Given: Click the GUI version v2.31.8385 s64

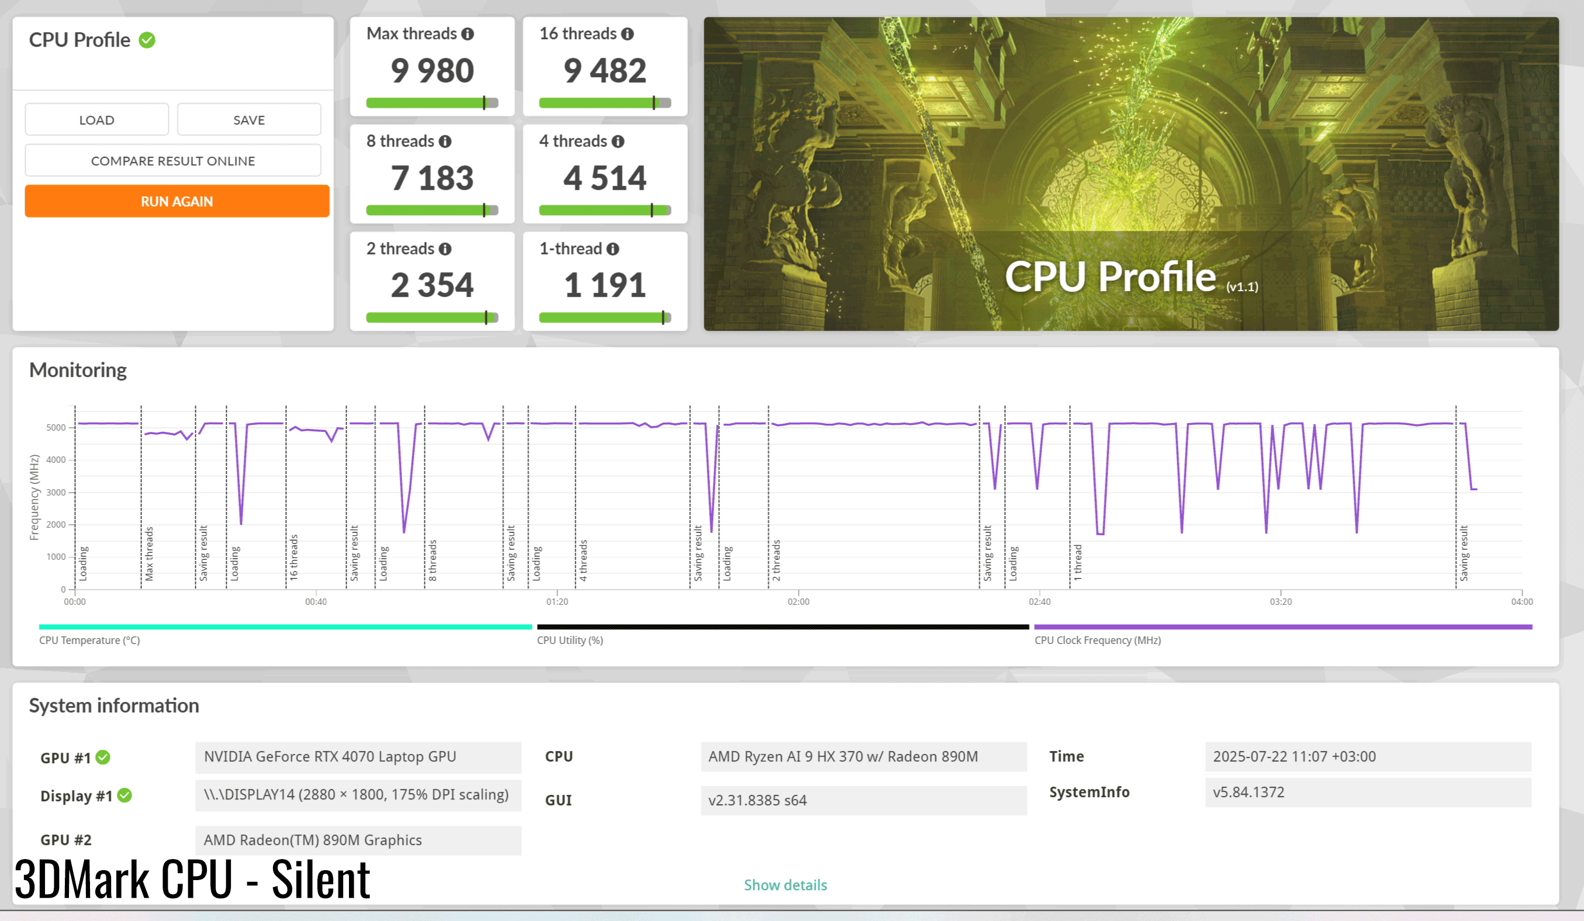Looking at the screenshot, I should pyautogui.click(x=864, y=801).
